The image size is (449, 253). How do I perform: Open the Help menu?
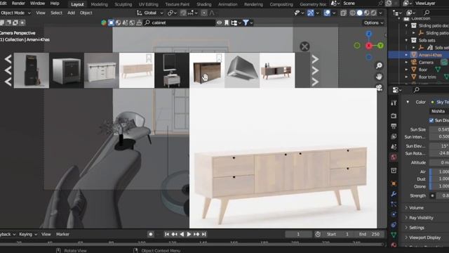[55, 4]
